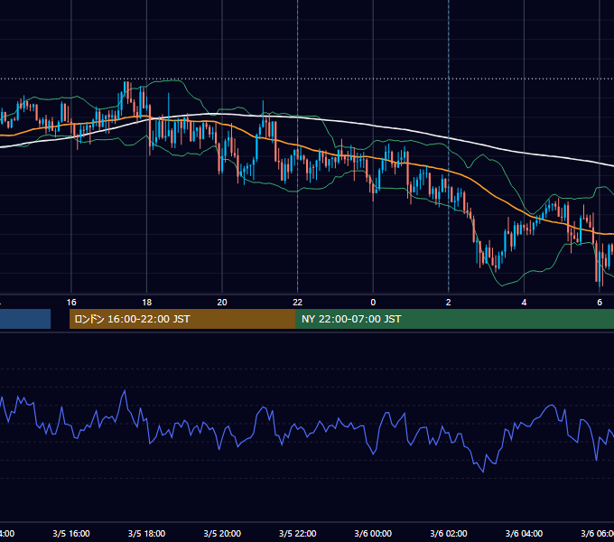Click the '18' hour label on price chart axis

[x=147, y=303]
